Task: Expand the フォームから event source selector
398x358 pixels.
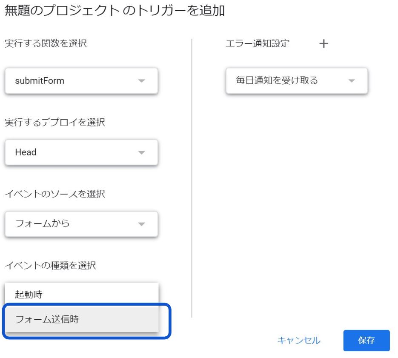Action: pos(81,224)
